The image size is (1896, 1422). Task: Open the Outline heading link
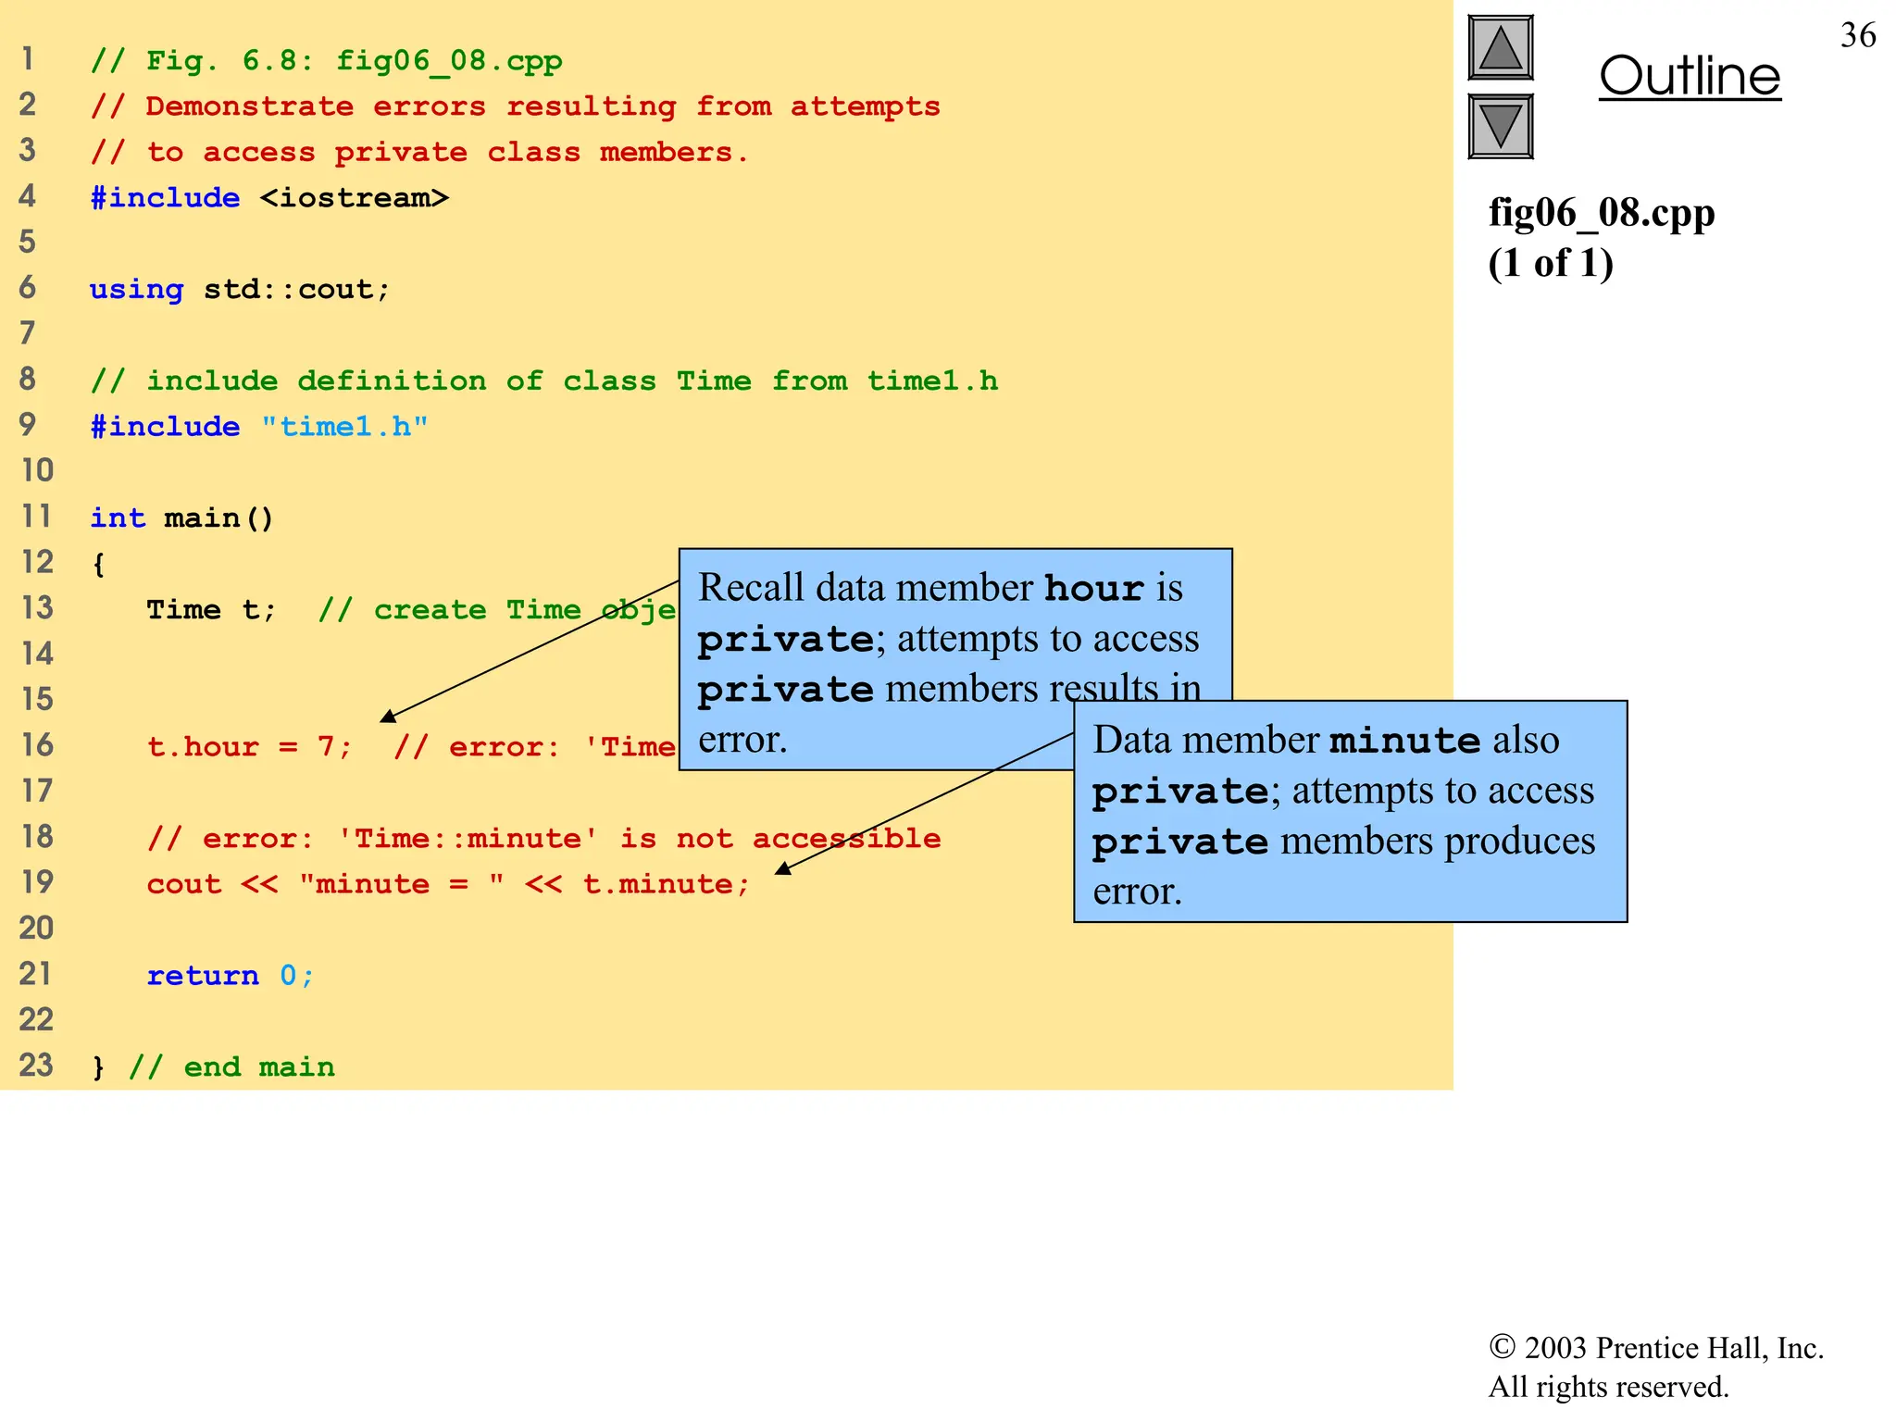pyautogui.click(x=1690, y=76)
